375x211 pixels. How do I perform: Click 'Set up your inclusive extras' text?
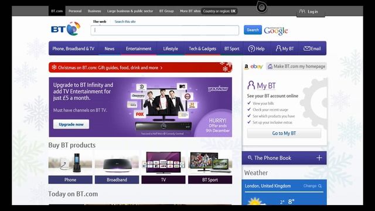(272, 122)
